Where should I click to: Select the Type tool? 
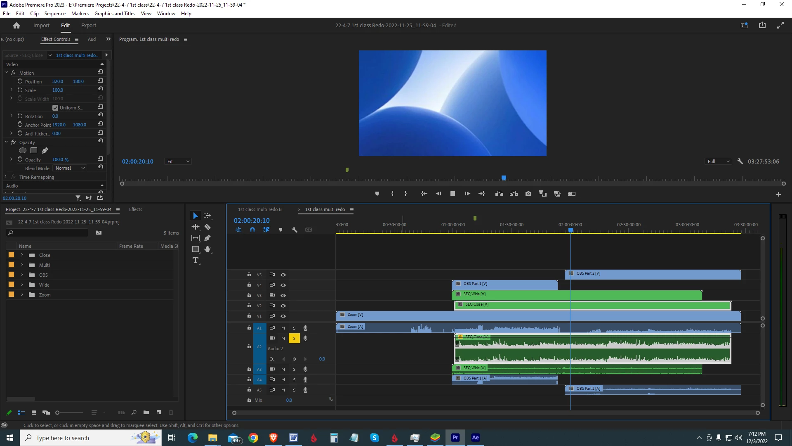point(196,260)
